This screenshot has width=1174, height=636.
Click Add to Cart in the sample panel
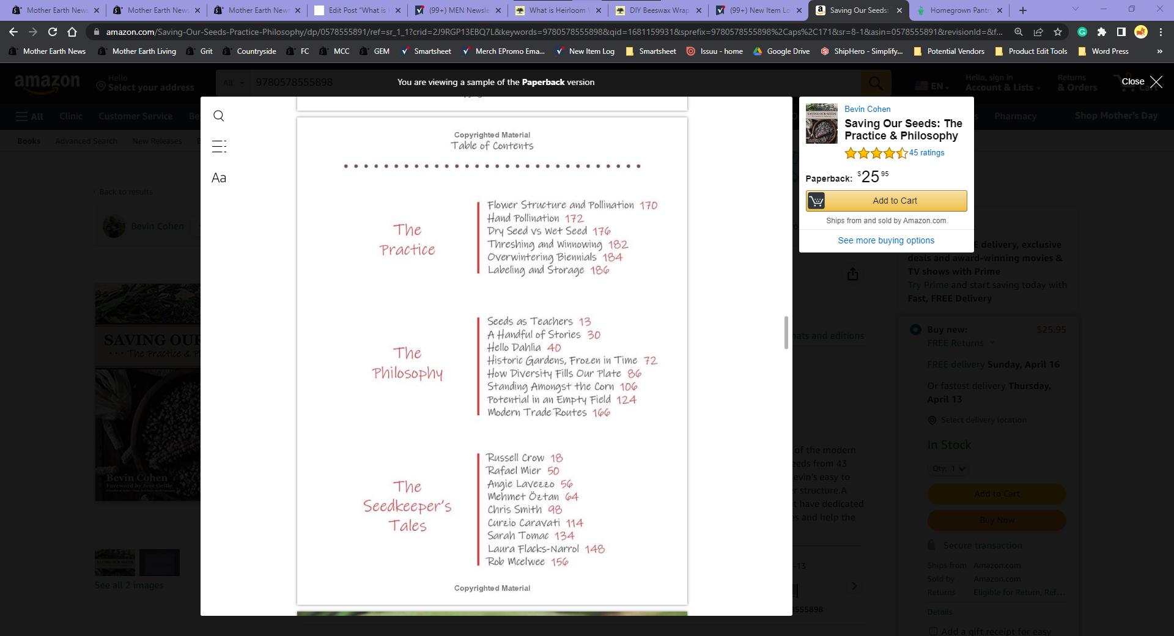[x=886, y=201]
